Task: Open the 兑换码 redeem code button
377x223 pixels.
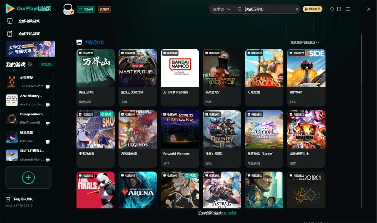Action: tap(86, 9)
